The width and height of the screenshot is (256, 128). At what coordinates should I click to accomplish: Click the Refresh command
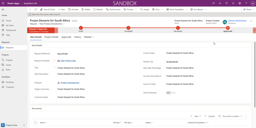98,9
